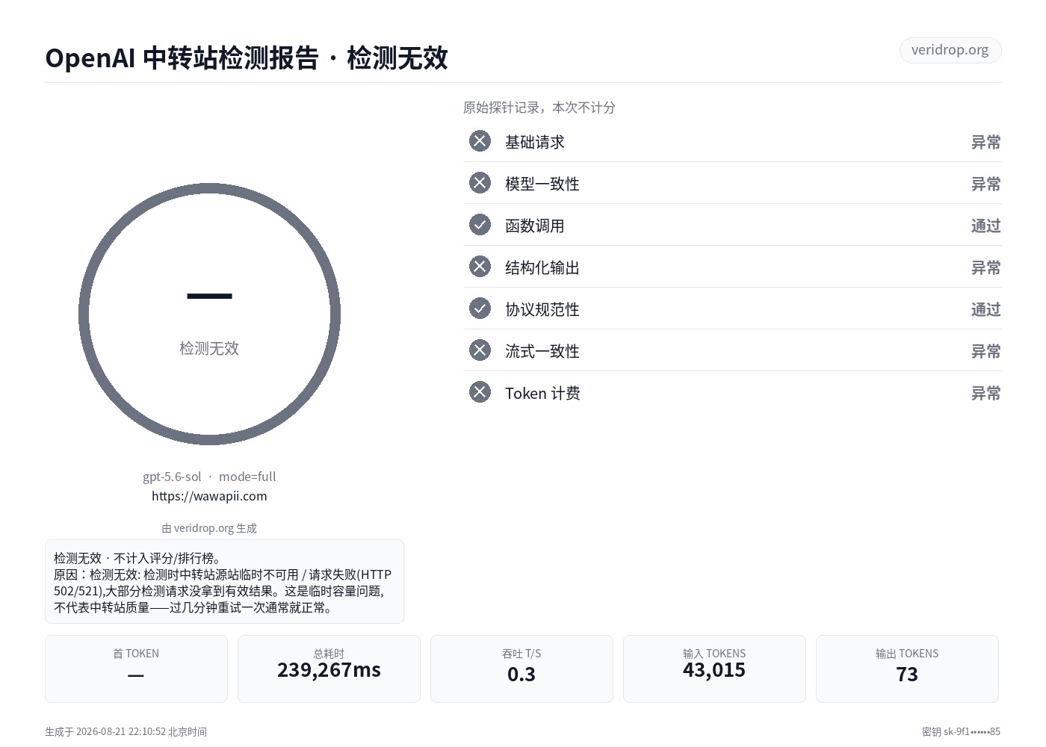This screenshot has height=747, width=1046.
Task: Select the 吞吐 T/S stat card
Action: pyautogui.click(x=522, y=669)
